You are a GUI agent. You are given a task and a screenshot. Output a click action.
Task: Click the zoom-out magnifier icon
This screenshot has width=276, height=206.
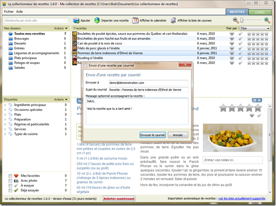point(236,20)
